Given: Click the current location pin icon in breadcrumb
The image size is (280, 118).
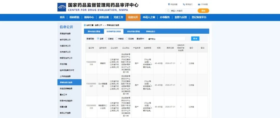Looking at the screenshot, I should click(85, 25).
